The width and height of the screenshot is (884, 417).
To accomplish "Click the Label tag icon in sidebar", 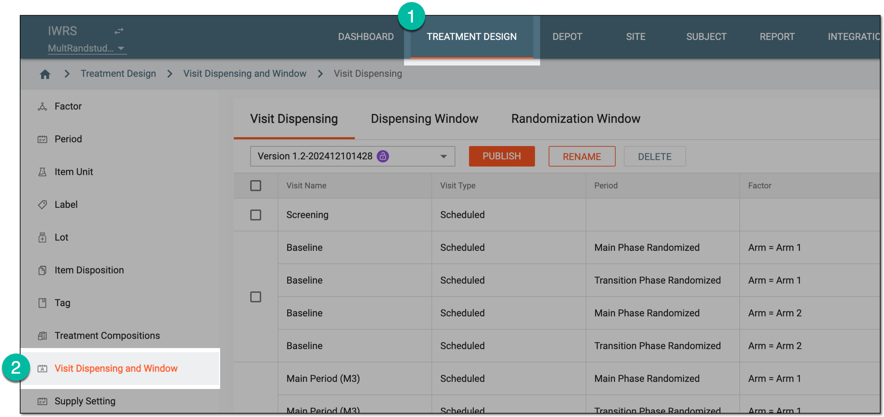I will [x=42, y=205].
